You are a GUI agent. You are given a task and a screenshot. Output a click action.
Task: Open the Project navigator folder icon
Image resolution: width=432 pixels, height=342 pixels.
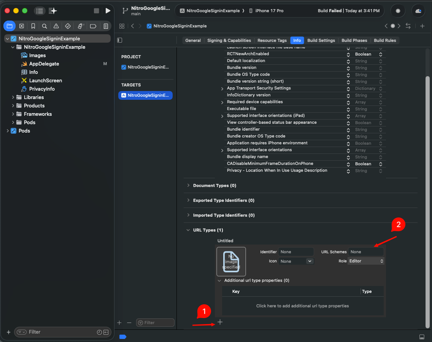(x=10, y=26)
